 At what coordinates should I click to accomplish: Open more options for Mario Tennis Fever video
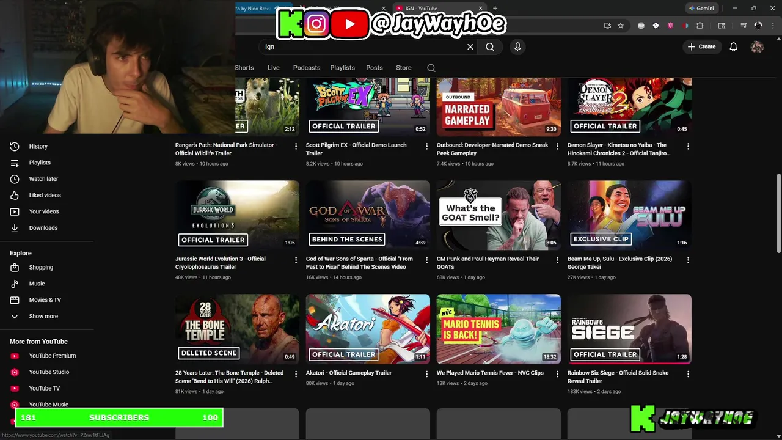[x=557, y=374]
